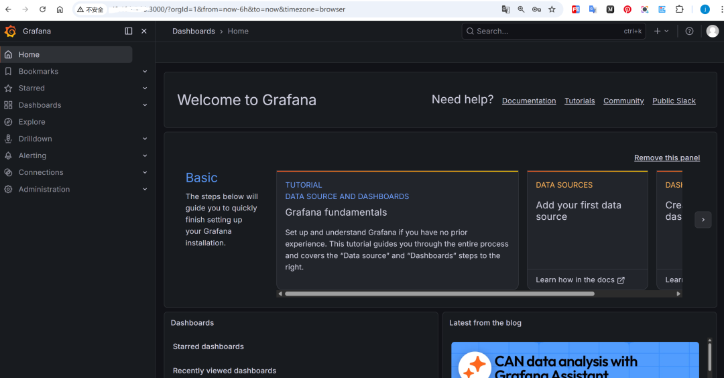Open Administration menu item
Image resolution: width=724 pixels, height=378 pixels.
(x=44, y=189)
